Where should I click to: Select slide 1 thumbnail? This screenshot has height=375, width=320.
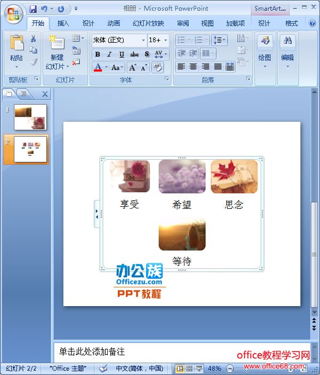click(x=30, y=117)
